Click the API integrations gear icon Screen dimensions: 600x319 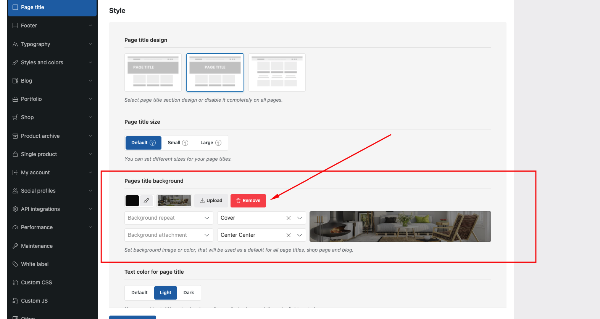[x=15, y=209]
